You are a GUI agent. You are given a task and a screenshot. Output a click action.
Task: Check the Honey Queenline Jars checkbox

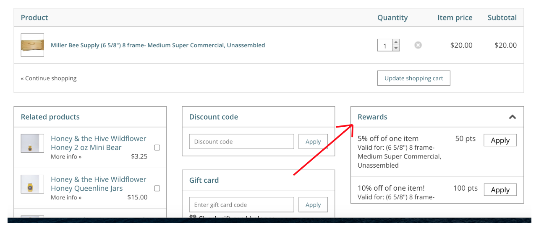click(x=157, y=189)
